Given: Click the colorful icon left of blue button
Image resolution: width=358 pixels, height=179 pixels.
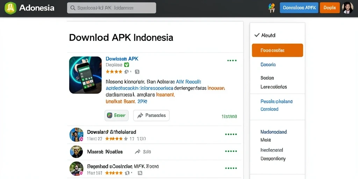Looking at the screenshot, I should (271, 8).
